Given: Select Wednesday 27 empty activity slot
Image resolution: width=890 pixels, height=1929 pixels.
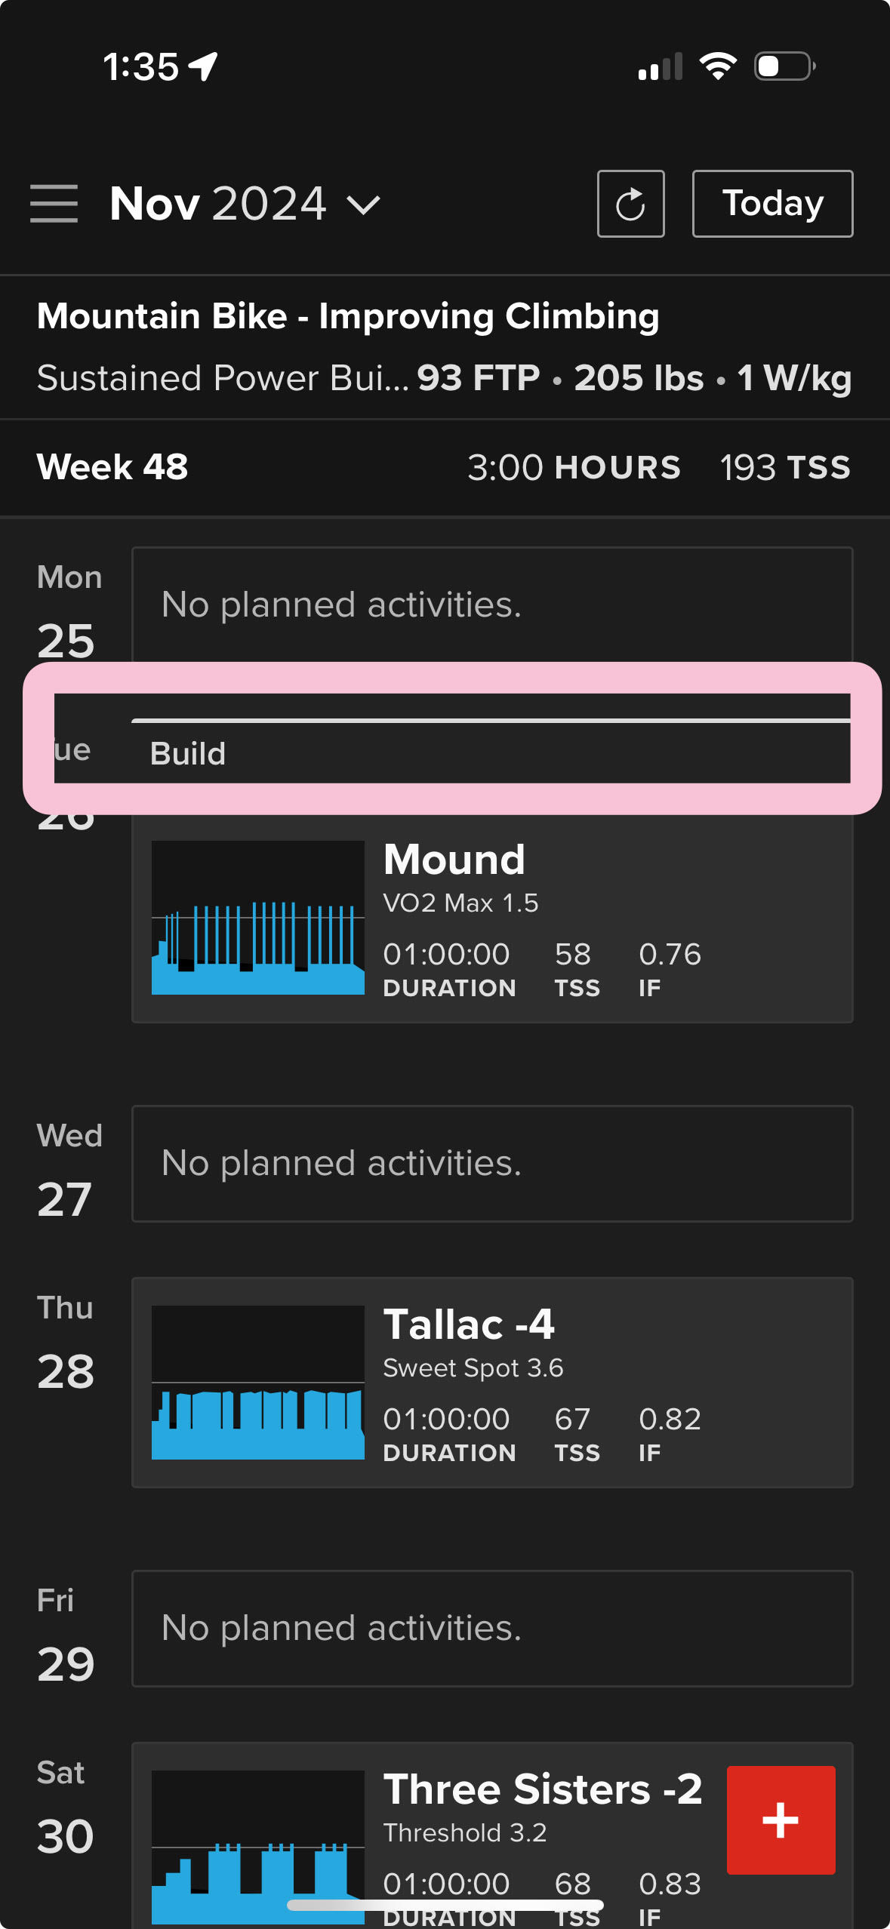Looking at the screenshot, I should pos(492,1163).
